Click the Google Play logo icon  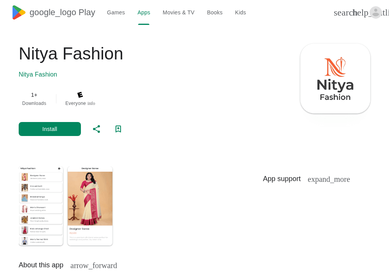coord(19,12)
